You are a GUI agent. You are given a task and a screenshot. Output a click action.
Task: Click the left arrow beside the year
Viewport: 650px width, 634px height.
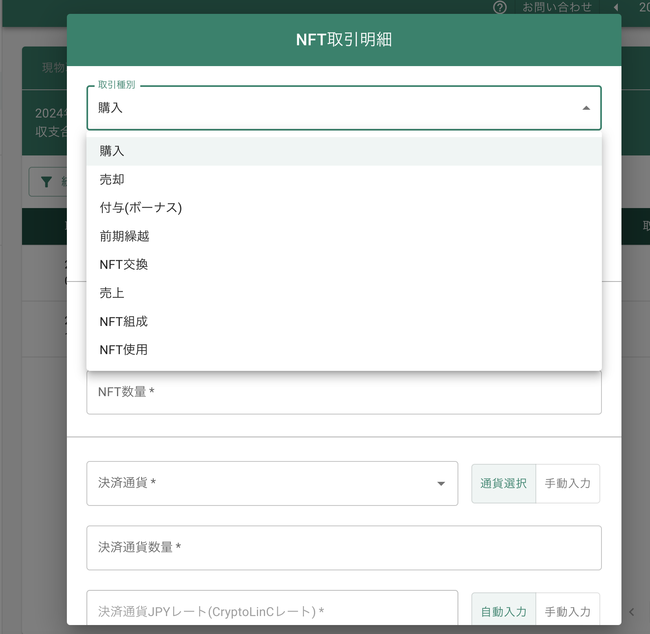[616, 7]
